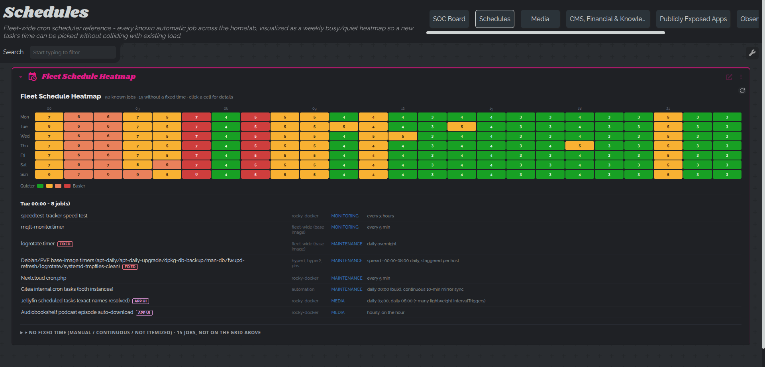The image size is (765, 367).
Task: Select the Sun 01:00 orange cell showing 7
Action: pos(78,174)
